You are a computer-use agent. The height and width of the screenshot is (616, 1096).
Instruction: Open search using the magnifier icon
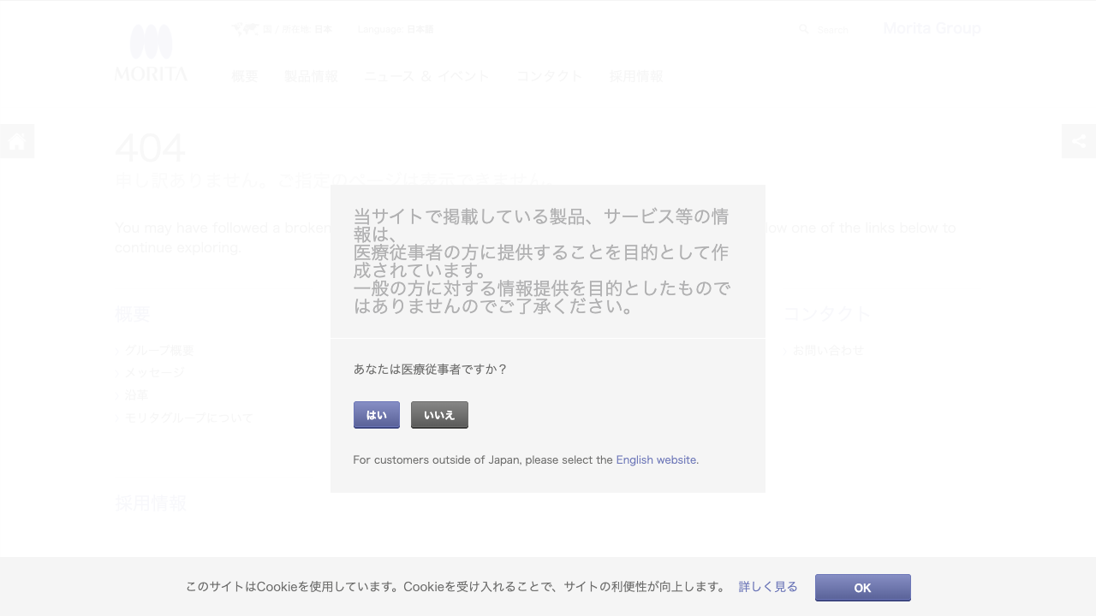point(803,29)
